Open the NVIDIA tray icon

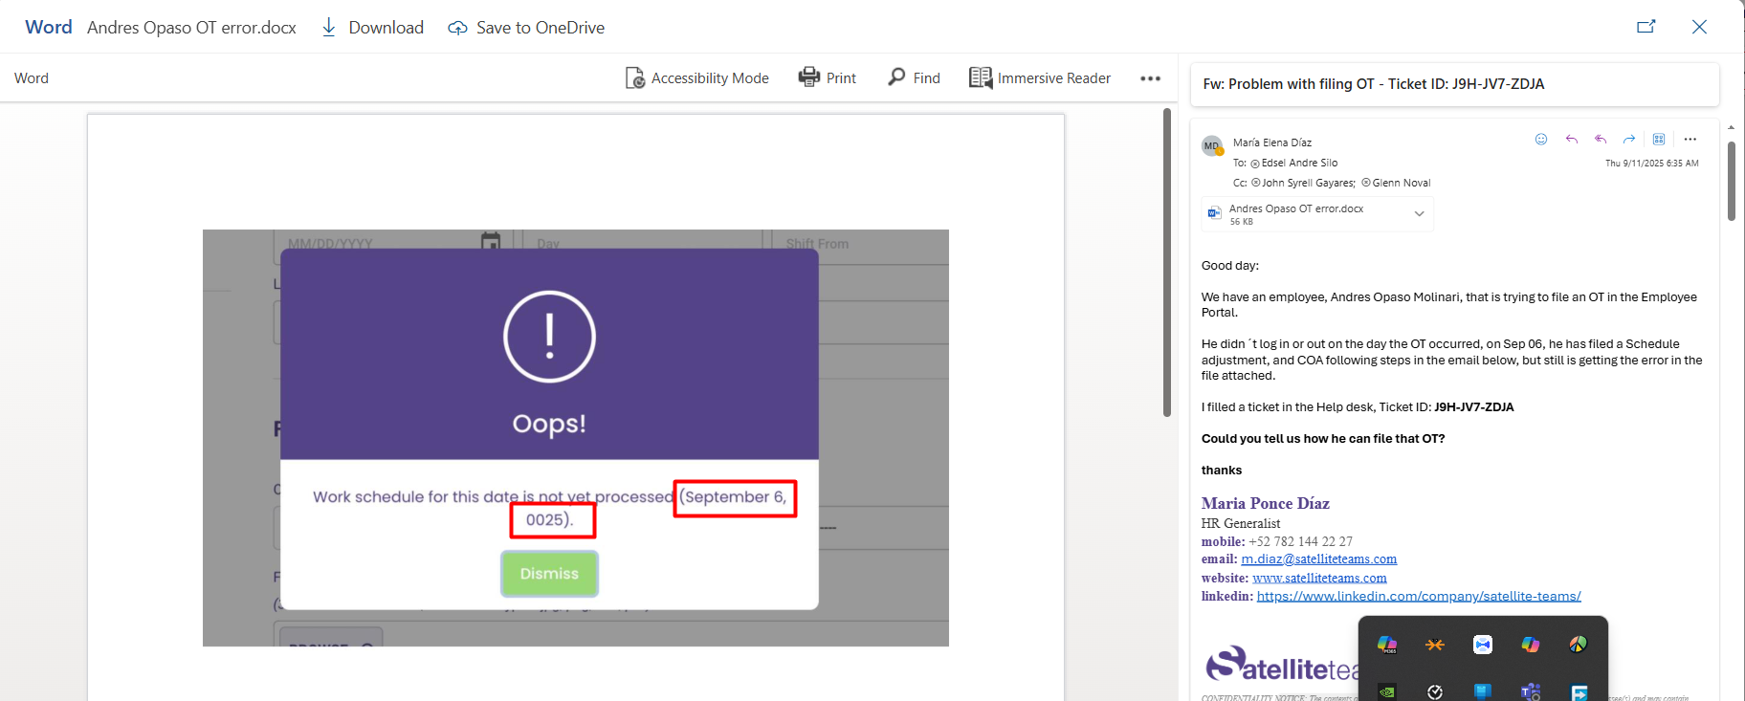pyautogui.click(x=1387, y=691)
